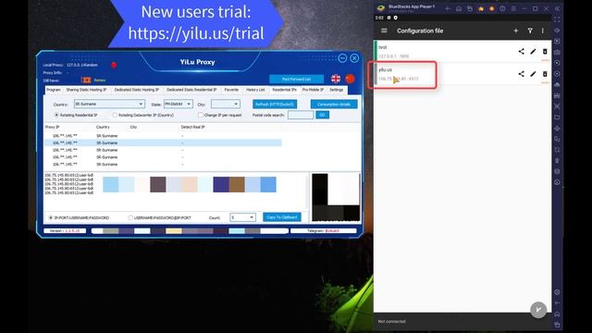The width and height of the screenshot is (592, 333).
Task: Choose USERNAME:PASSWORD@IP:PORT format option
Action: click(x=130, y=218)
